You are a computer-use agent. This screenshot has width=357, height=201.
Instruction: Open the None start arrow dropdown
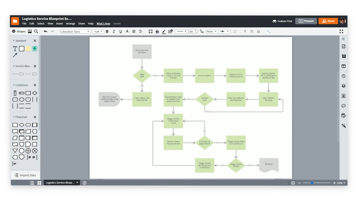[212, 31]
